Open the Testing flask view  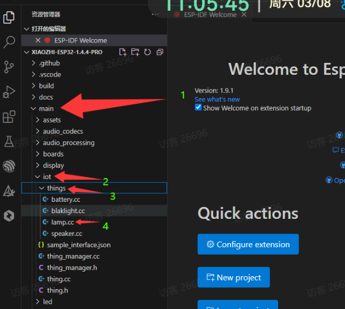(9, 141)
